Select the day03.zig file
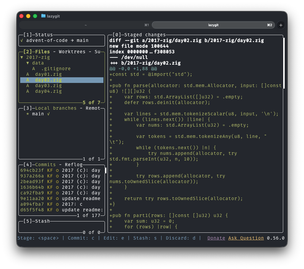This screenshot has width=304, height=269. tap(48, 86)
